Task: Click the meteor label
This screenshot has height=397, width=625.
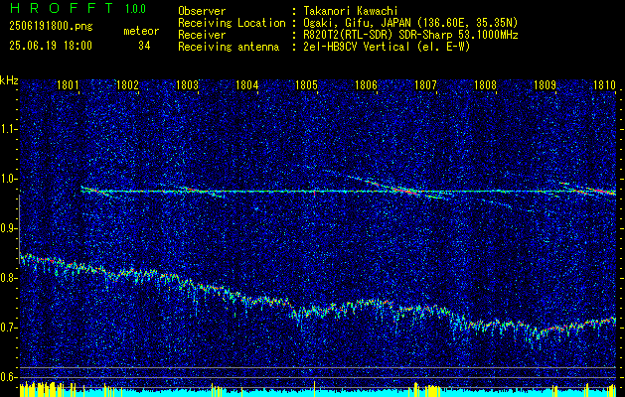Action: (141, 31)
